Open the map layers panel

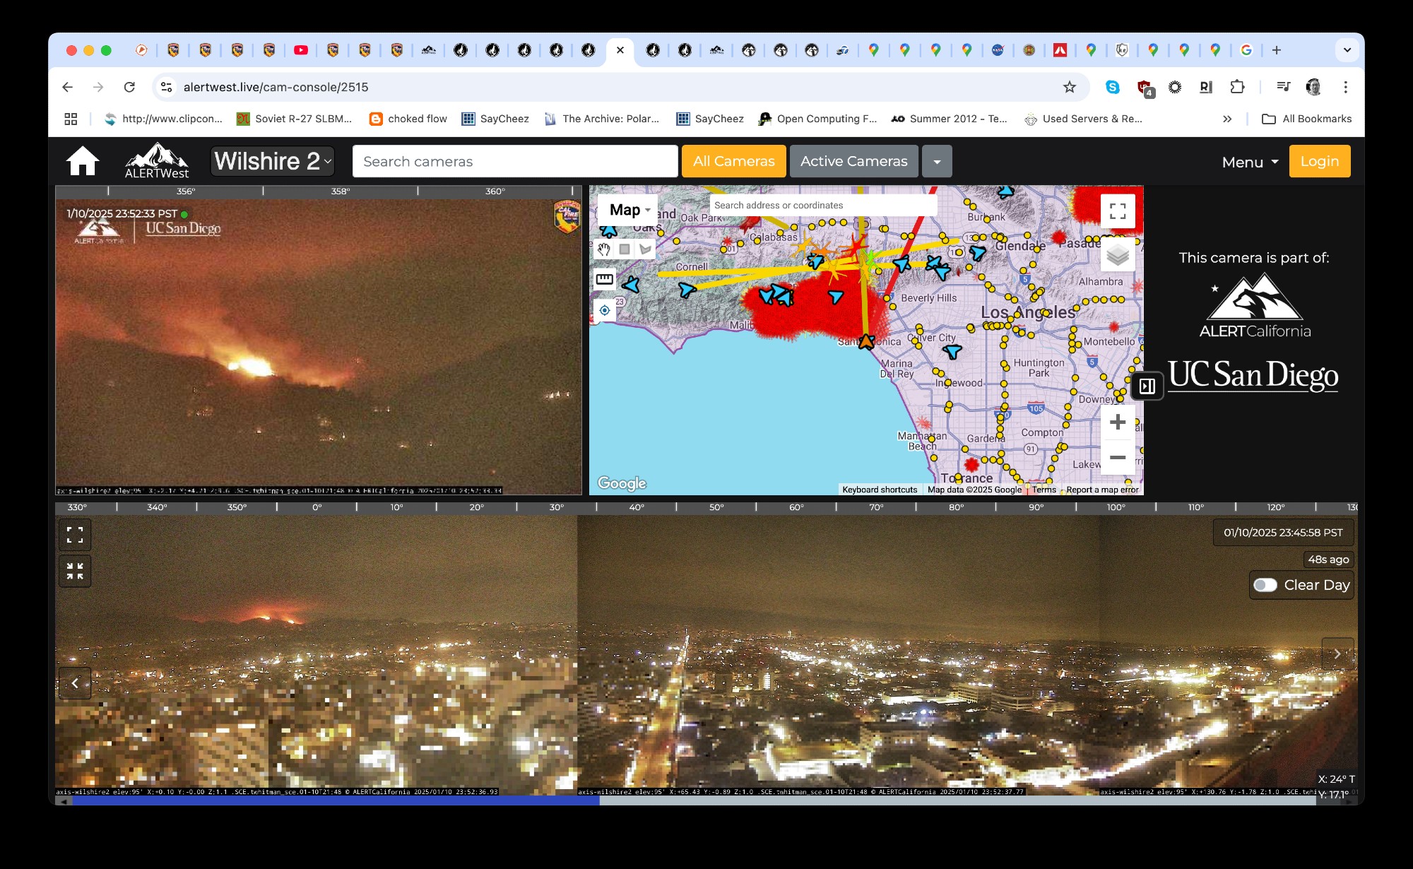[x=1117, y=254]
